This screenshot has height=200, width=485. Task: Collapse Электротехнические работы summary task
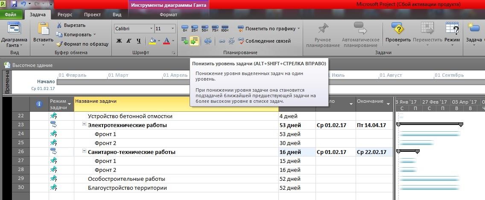[84, 125]
